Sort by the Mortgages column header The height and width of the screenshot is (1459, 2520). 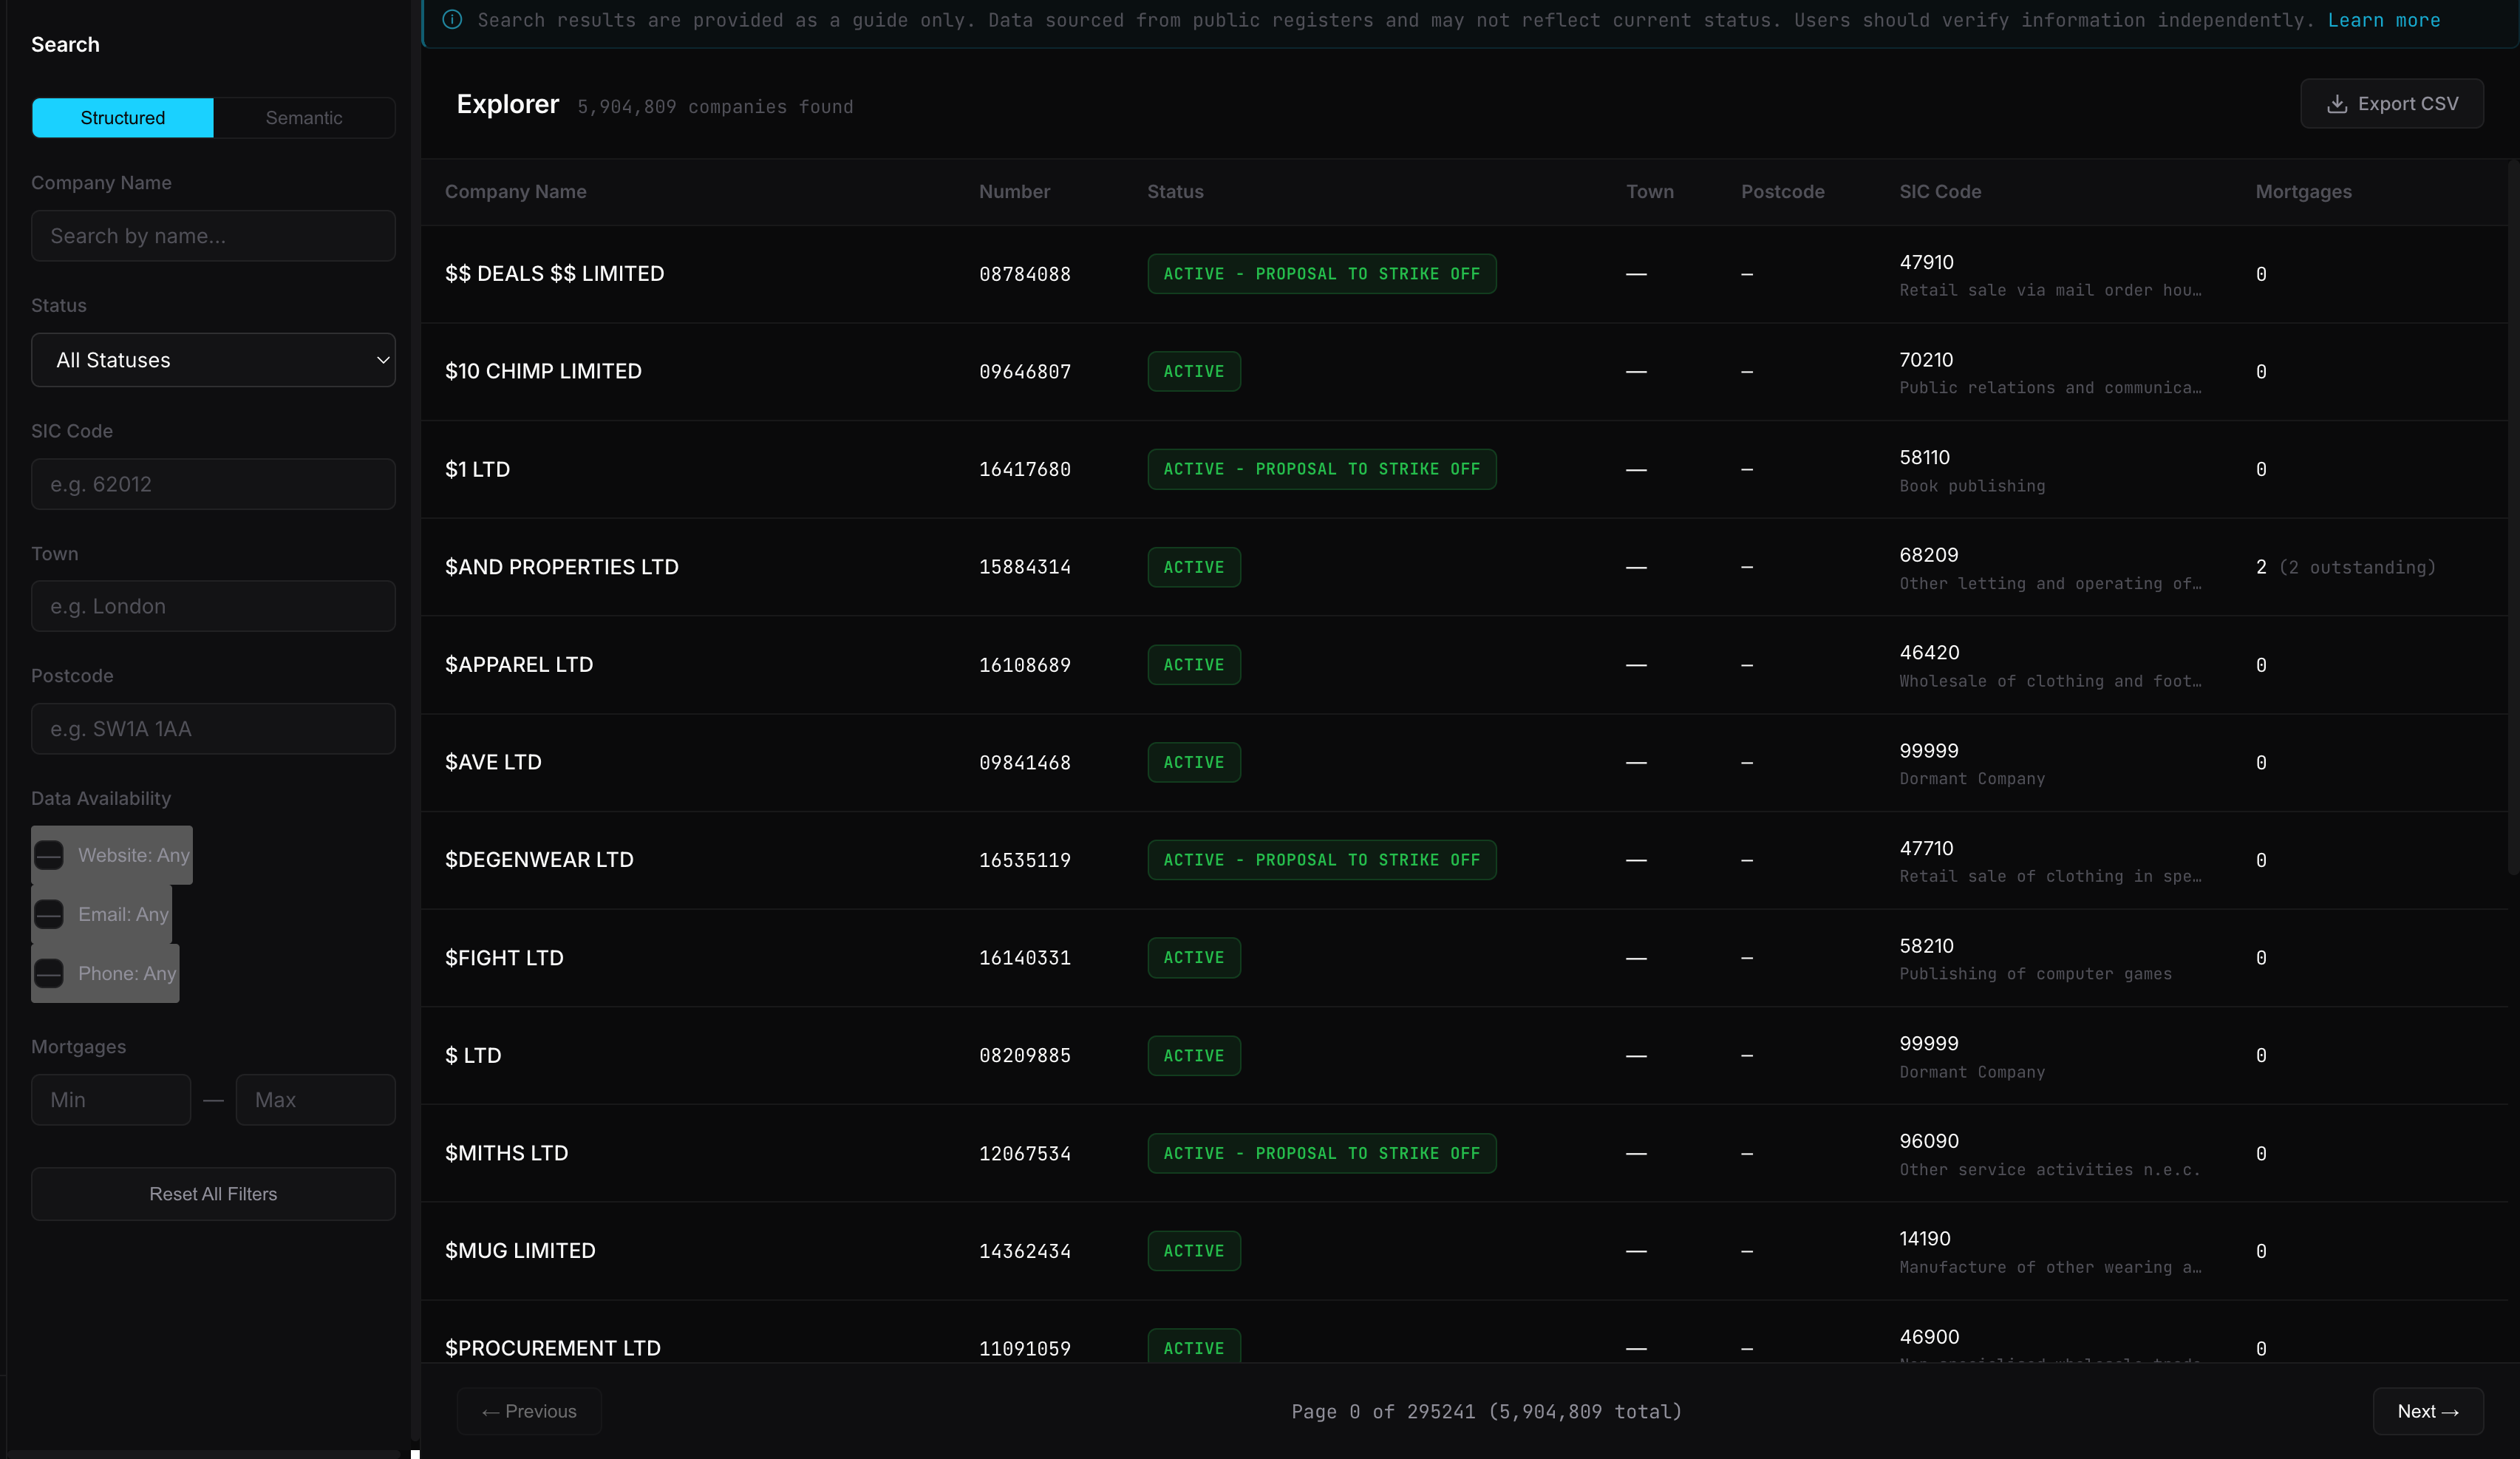2303,192
